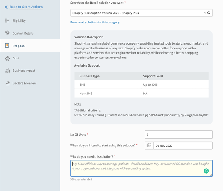Open the calendar date picker icon
The width and height of the screenshot is (223, 191).
(x=149, y=145)
